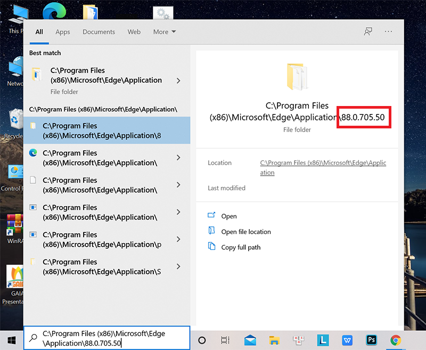Expand arrow for Edge browser icon result

coord(178,158)
